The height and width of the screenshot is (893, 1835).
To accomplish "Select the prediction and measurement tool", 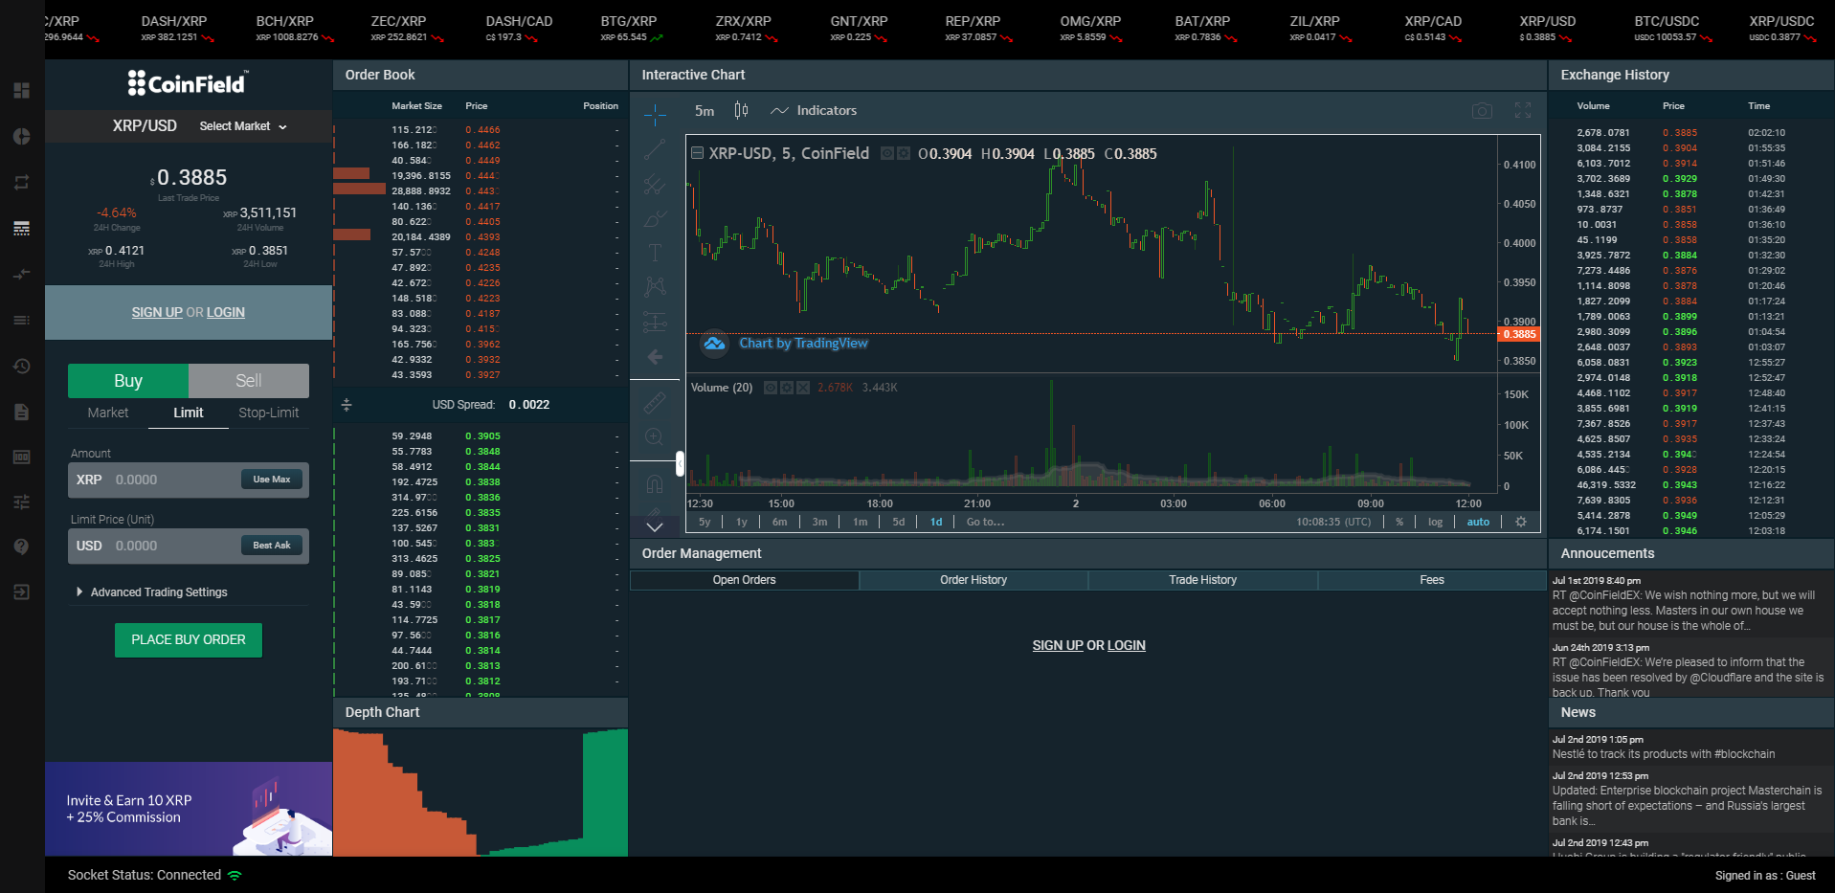I will 655,322.
